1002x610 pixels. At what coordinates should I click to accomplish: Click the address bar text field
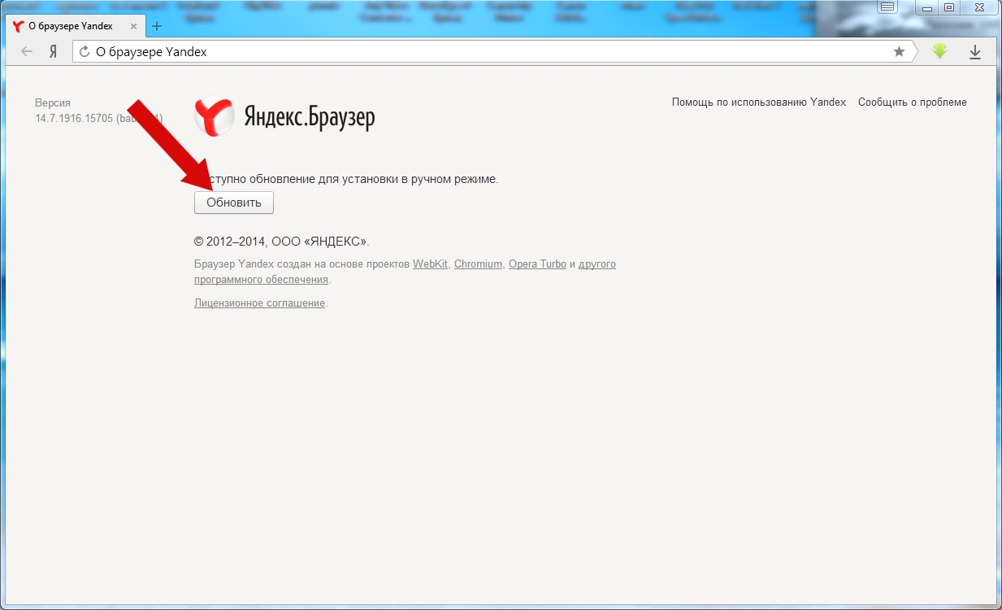click(x=488, y=52)
